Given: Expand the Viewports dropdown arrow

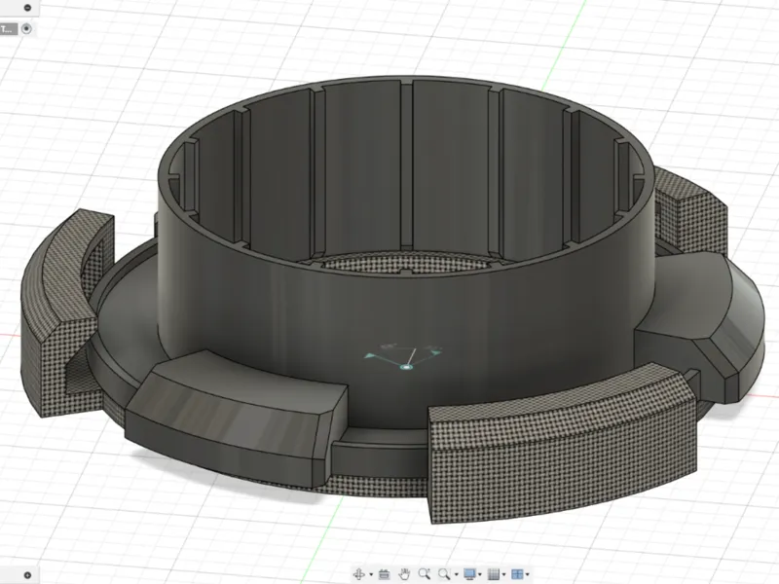Looking at the screenshot, I should [528, 575].
